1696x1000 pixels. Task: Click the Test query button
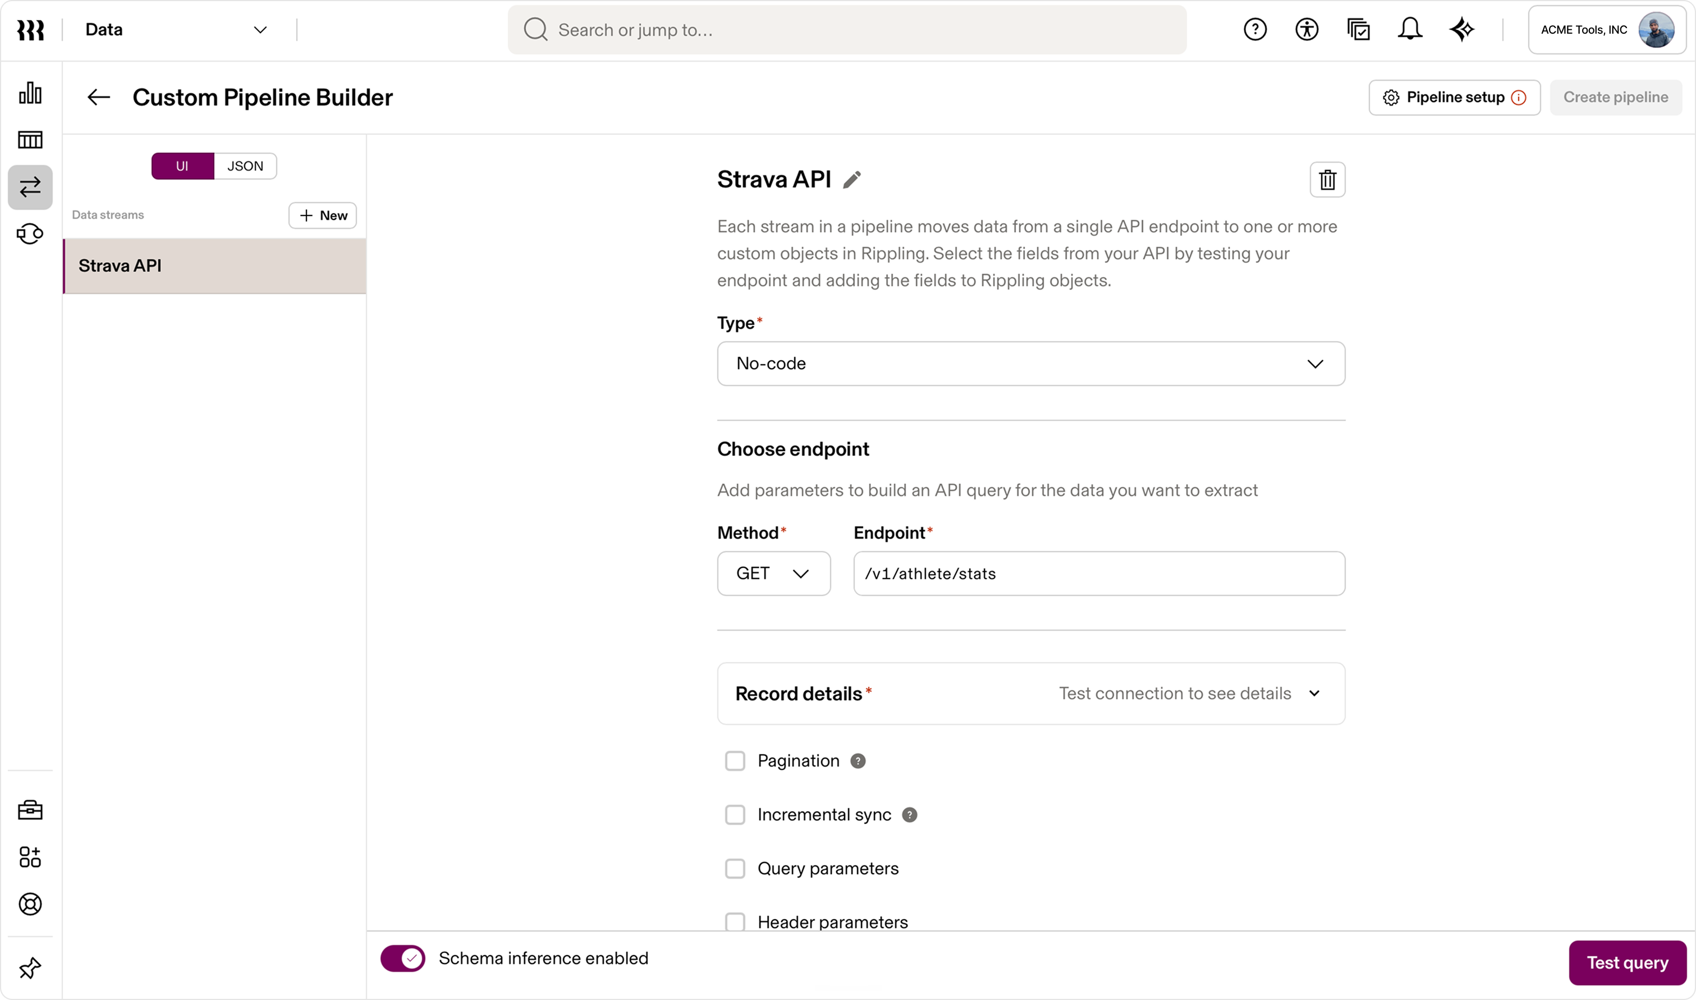[1628, 963]
